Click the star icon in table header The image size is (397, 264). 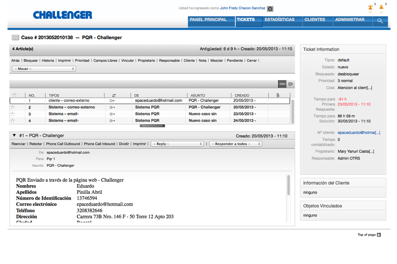tap(14, 95)
